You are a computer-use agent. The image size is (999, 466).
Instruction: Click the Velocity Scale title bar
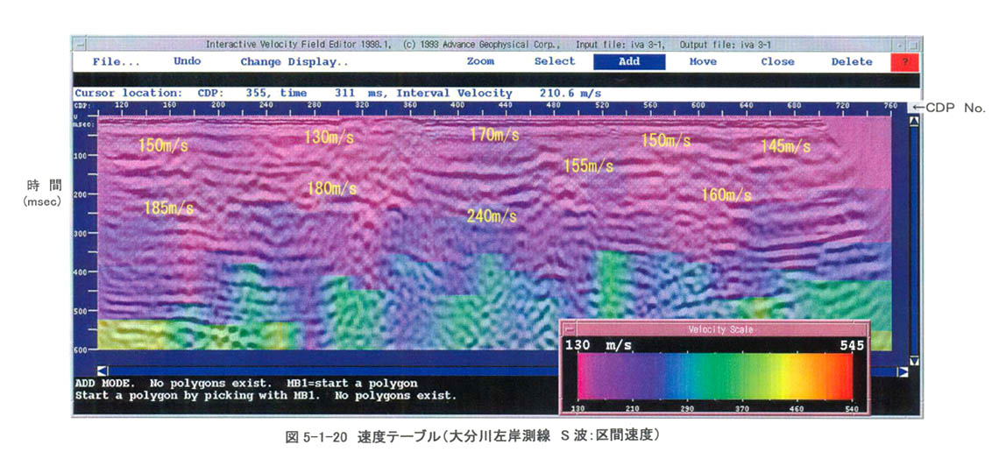pyautogui.click(x=721, y=329)
